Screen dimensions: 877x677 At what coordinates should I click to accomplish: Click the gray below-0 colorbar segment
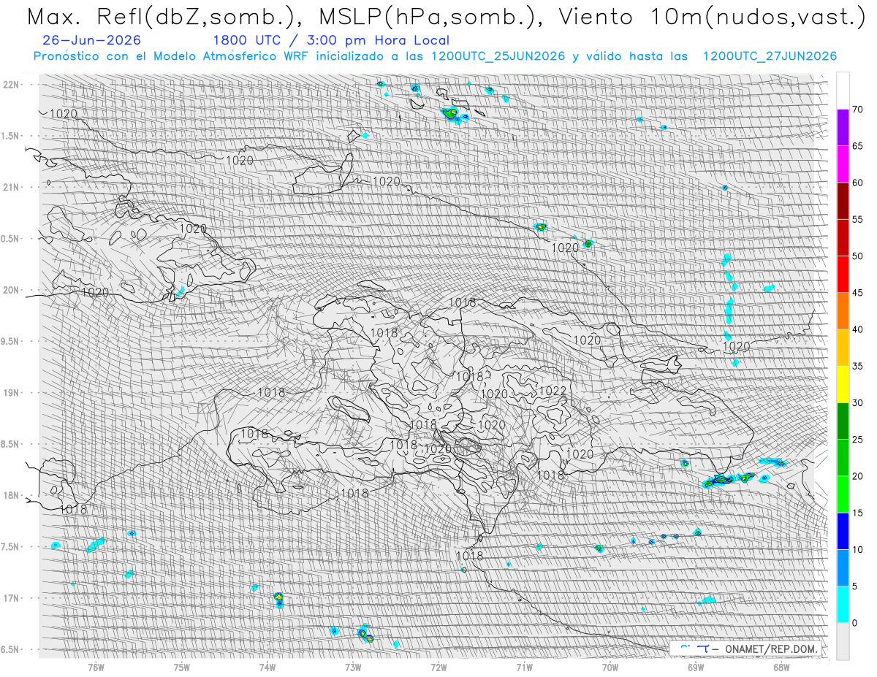pyautogui.click(x=843, y=640)
